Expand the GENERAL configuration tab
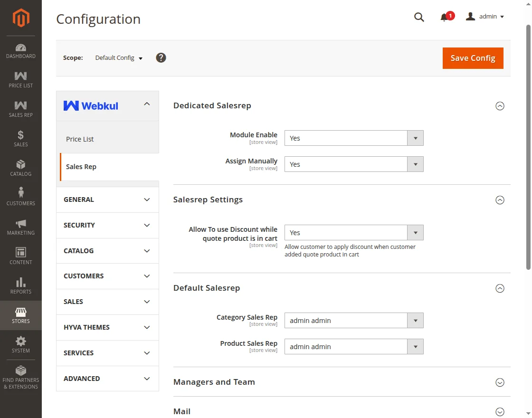Screen dimensions: 532x418 (107, 199)
